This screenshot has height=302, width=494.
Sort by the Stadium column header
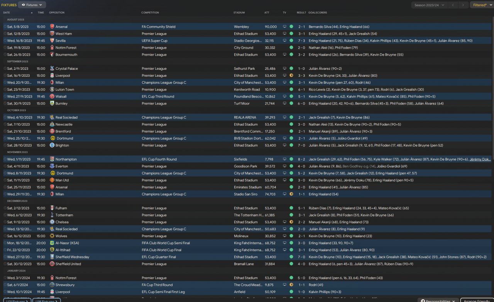pos(239,13)
